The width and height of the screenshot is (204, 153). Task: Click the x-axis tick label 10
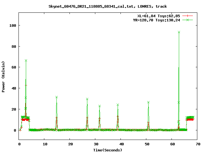point(45,144)
